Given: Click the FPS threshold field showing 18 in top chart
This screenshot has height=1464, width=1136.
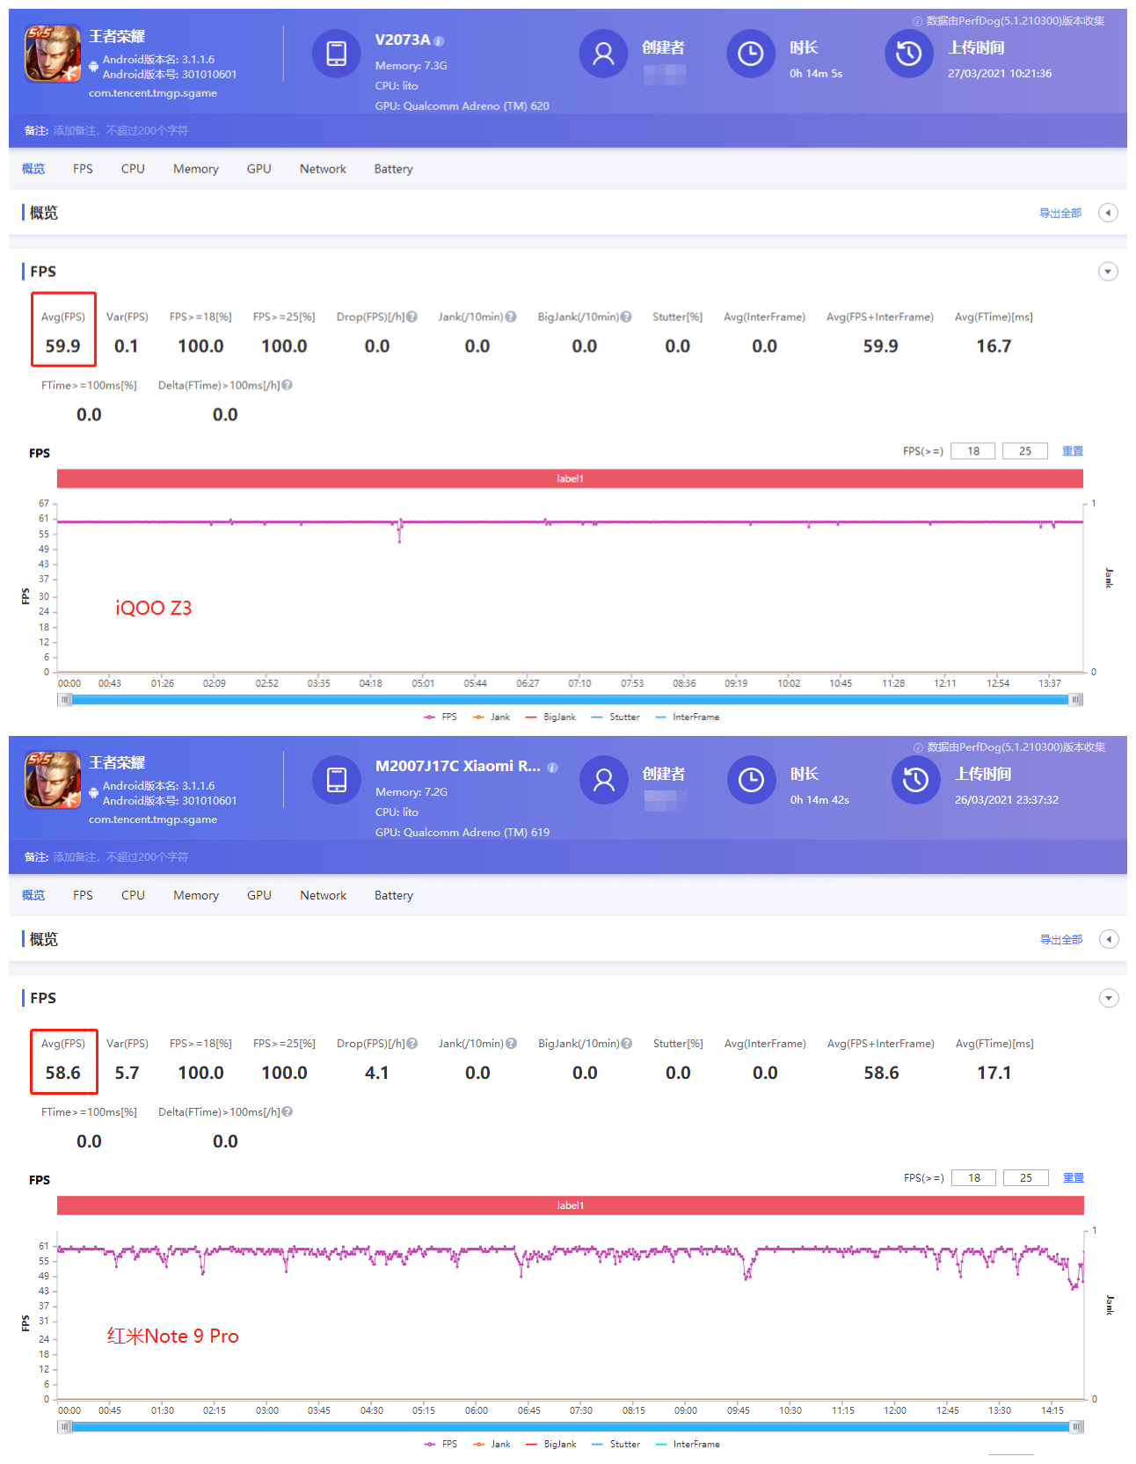Looking at the screenshot, I should coord(973,451).
